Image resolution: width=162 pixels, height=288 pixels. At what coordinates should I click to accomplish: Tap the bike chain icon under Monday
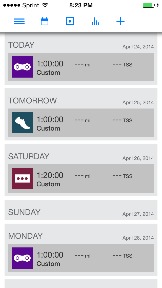click(22, 258)
